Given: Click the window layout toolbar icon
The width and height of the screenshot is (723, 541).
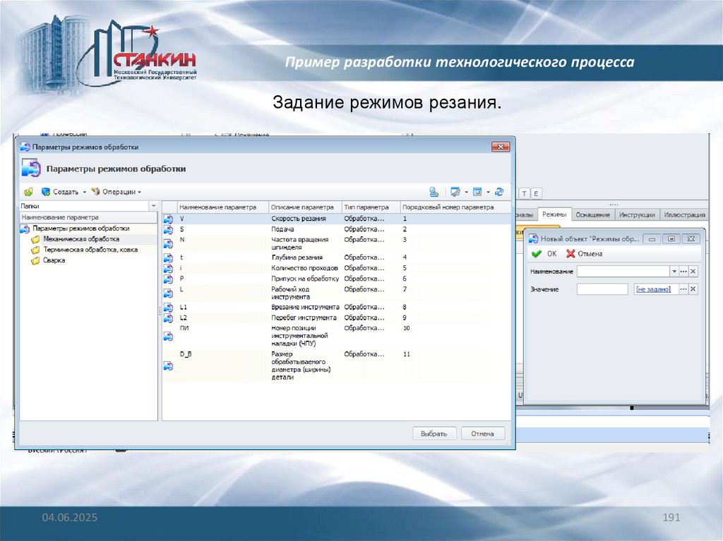Looking at the screenshot, I should (x=477, y=192).
